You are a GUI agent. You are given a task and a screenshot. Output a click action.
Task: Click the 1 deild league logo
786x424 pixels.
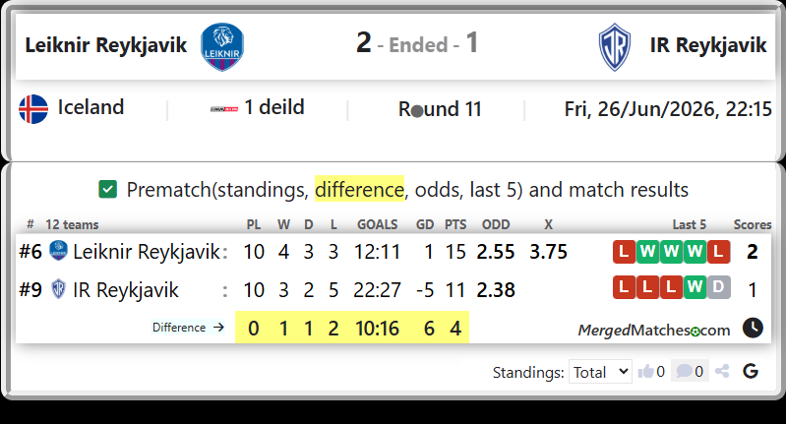click(224, 109)
